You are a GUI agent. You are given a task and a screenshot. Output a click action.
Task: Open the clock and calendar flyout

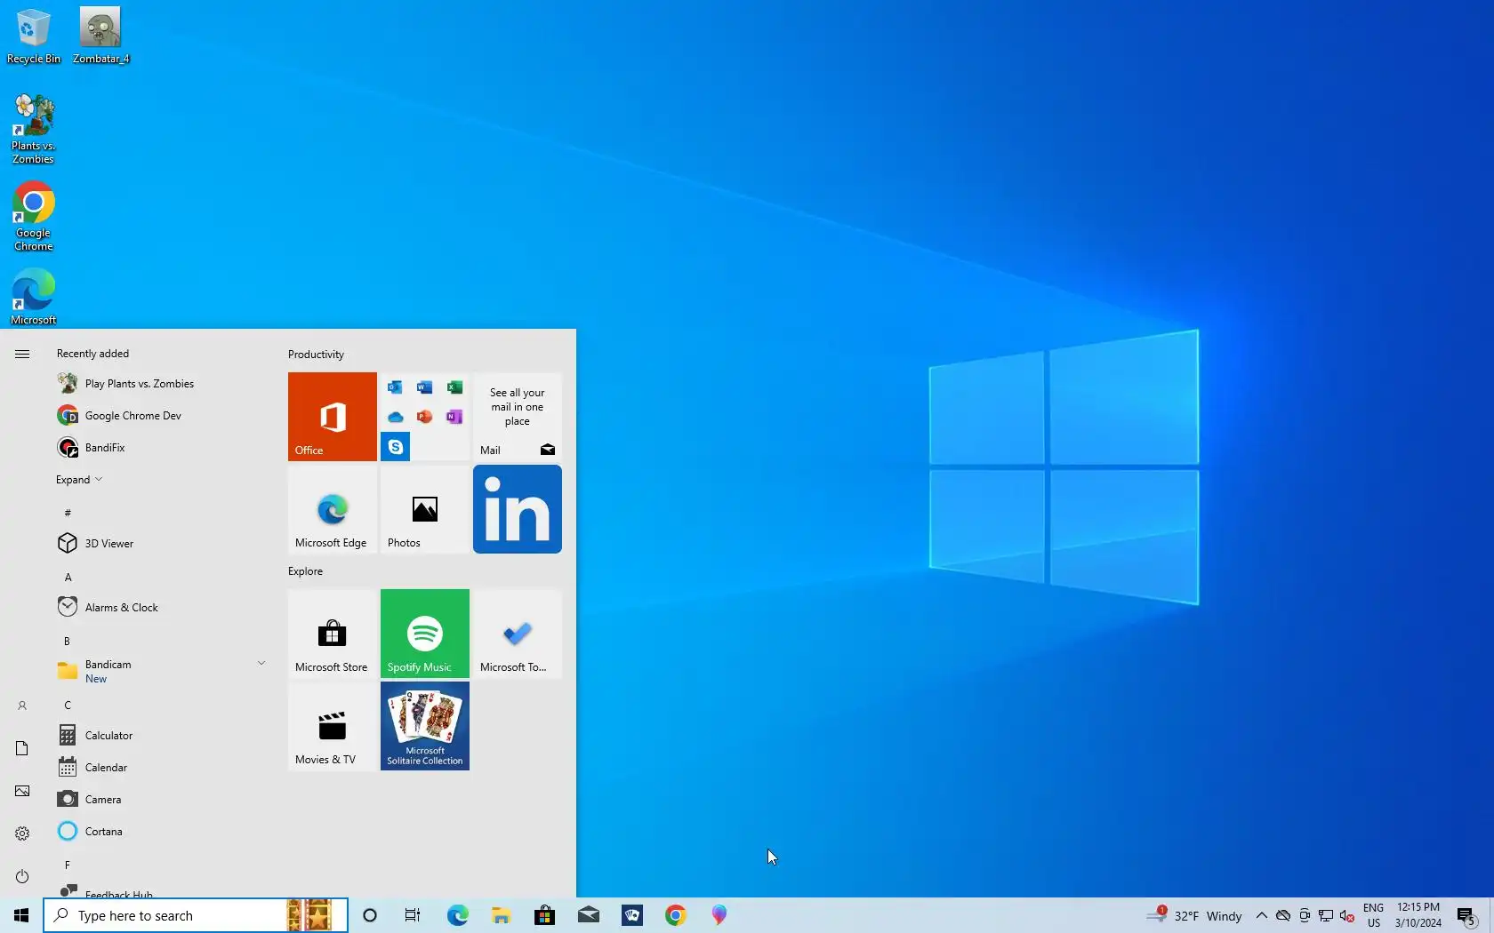1418,915
